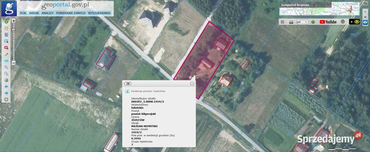Toggle high-contrast yellow eye mode
Screen dimensions: 370x152
(x=355, y=22)
